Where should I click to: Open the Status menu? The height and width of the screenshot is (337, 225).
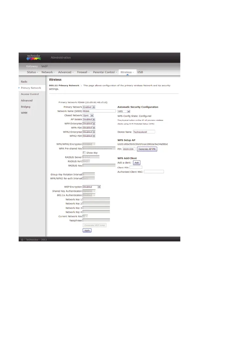point(32,72)
